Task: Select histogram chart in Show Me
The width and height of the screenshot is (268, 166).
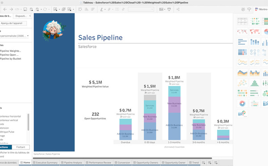Action: (x=255, y=83)
